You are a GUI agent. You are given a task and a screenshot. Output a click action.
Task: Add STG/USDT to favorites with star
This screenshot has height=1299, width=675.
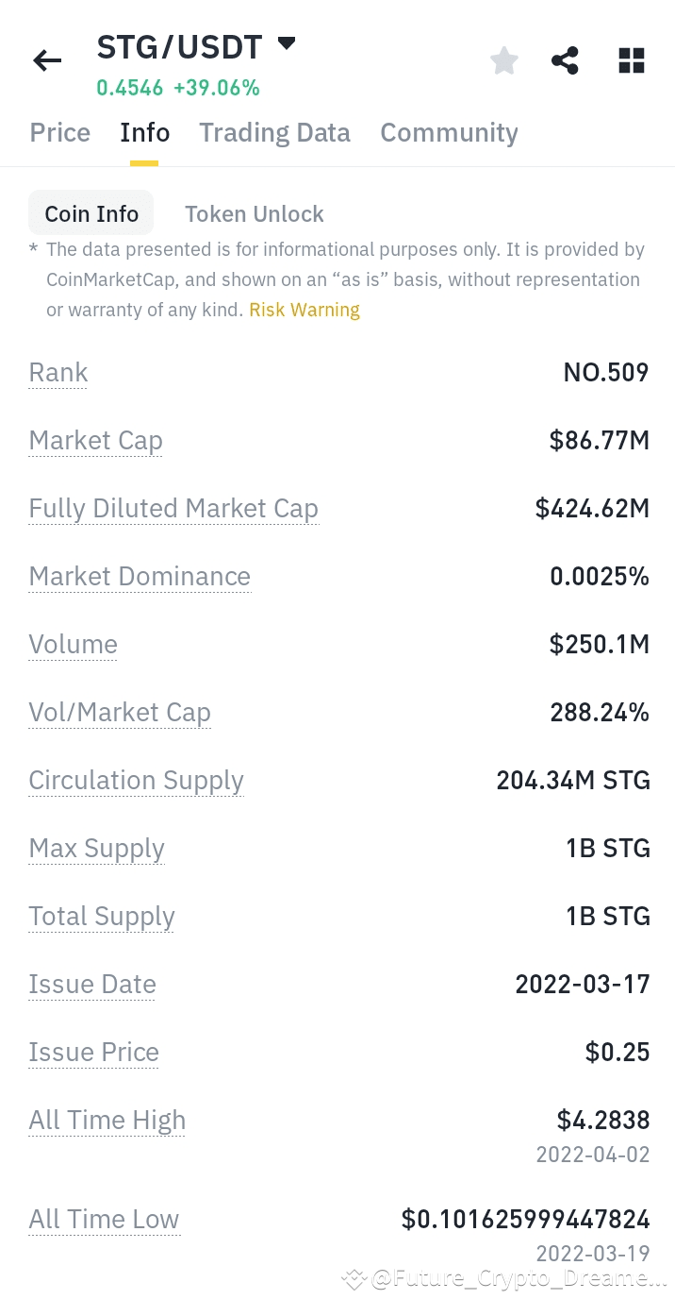[504, 61]
